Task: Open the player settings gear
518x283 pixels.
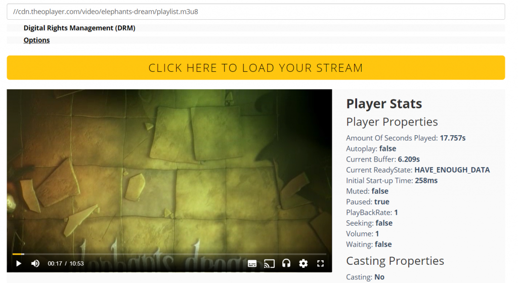Action: [x=303, y=263]
